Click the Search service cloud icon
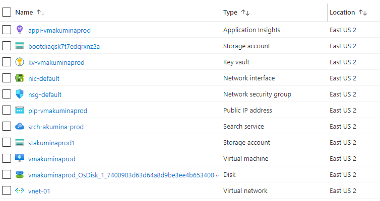Viewport: 380px width, 201px height. tap(20, 127)
